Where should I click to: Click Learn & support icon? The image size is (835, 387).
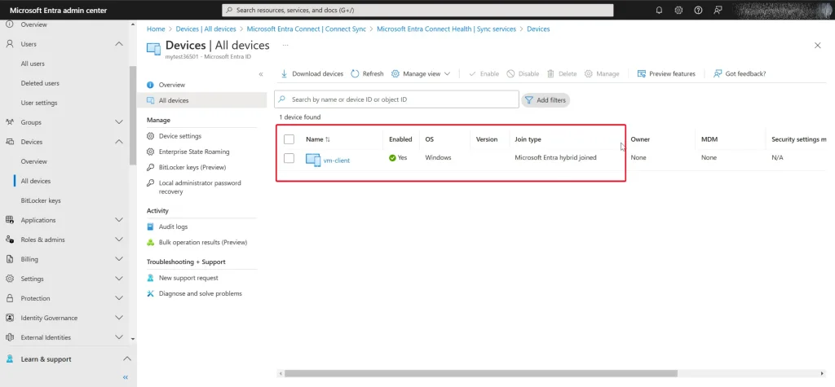[10, 359]
